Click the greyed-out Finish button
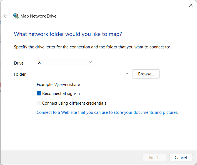197x165 pixels. pos(154,157)
